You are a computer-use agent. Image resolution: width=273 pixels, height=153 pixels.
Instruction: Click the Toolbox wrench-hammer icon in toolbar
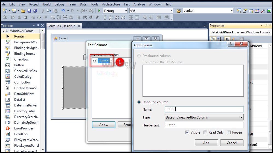(263, 11)
